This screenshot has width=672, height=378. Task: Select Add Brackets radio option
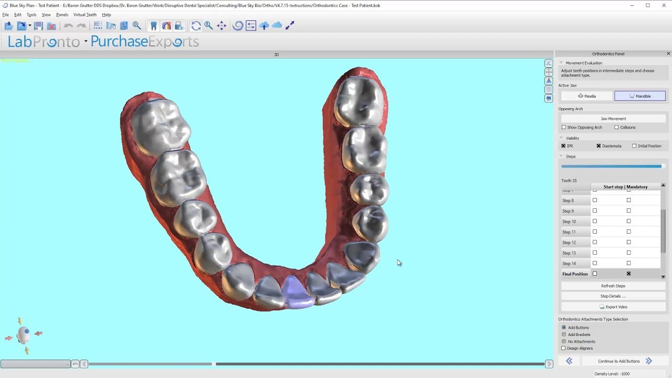click(x=564, y=334)
